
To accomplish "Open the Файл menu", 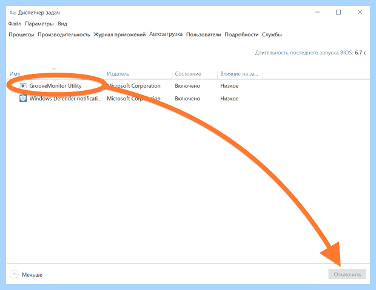I will [x=15, y=24].
